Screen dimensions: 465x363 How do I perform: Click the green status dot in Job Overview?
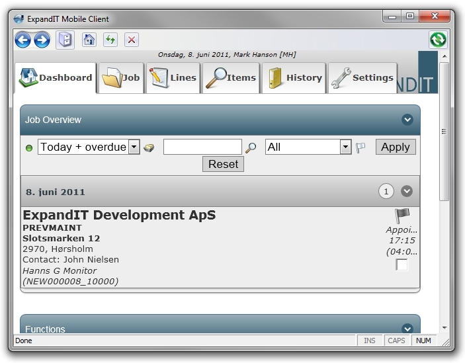click(29, 148)
